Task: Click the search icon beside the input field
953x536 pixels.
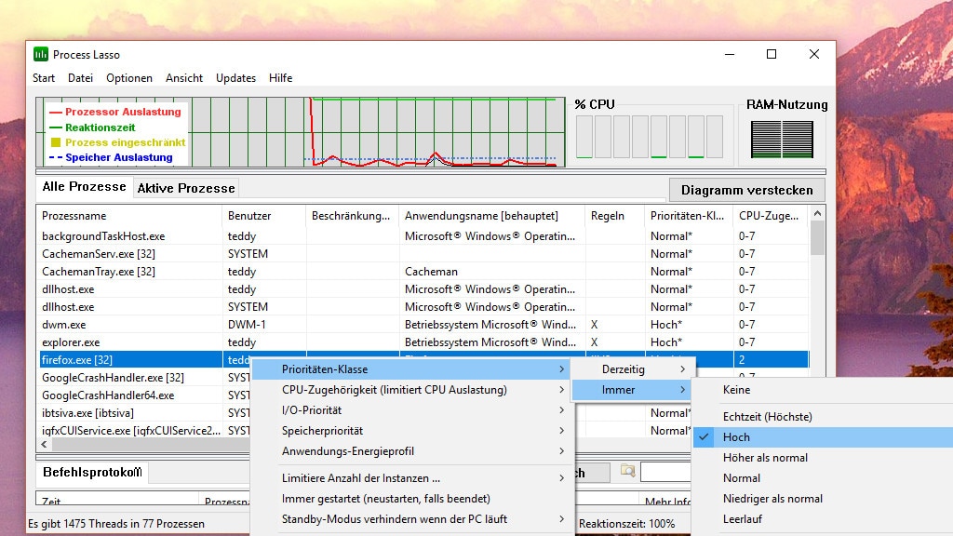Action: [x=628, y=470]
